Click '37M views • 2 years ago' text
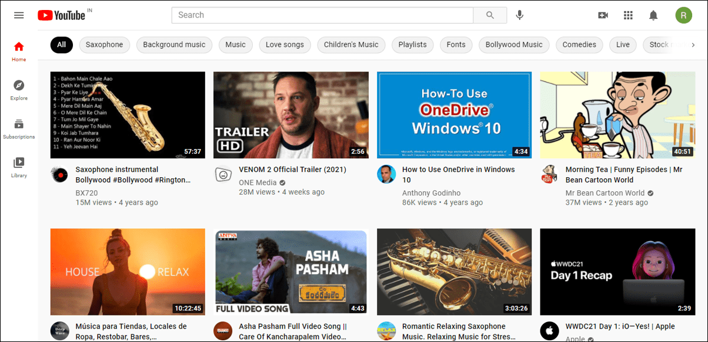This screenshot has width=708, height=342. (x=607, y=202)
